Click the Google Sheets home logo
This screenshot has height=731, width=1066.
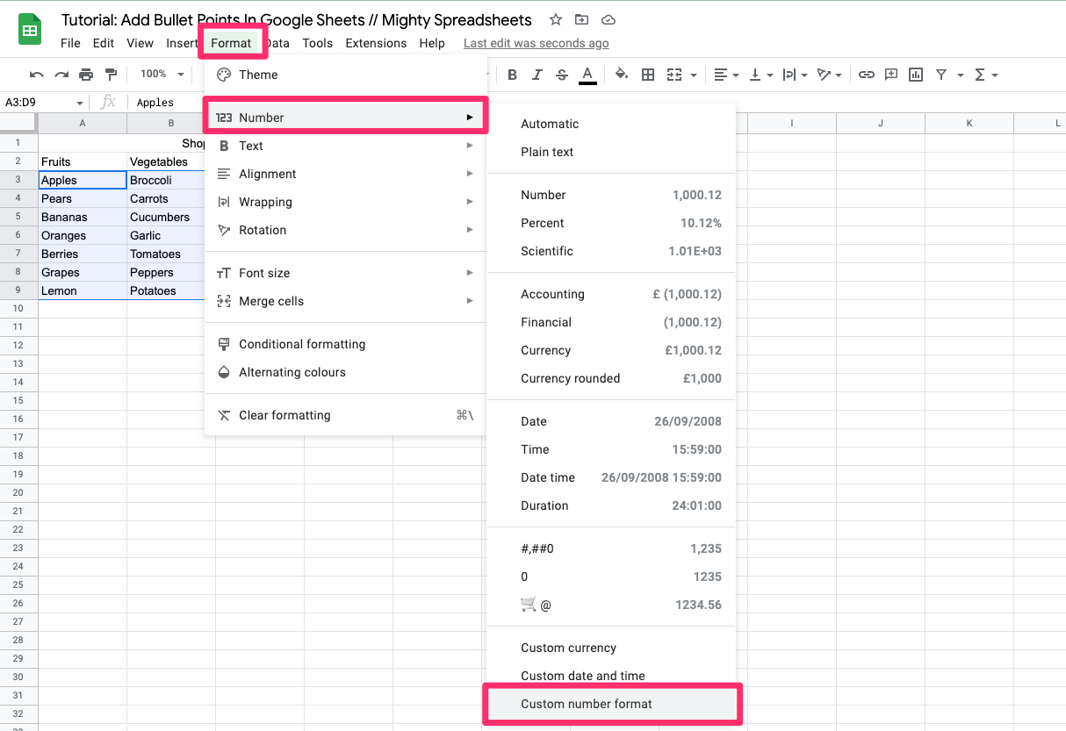tap(31, 30)
